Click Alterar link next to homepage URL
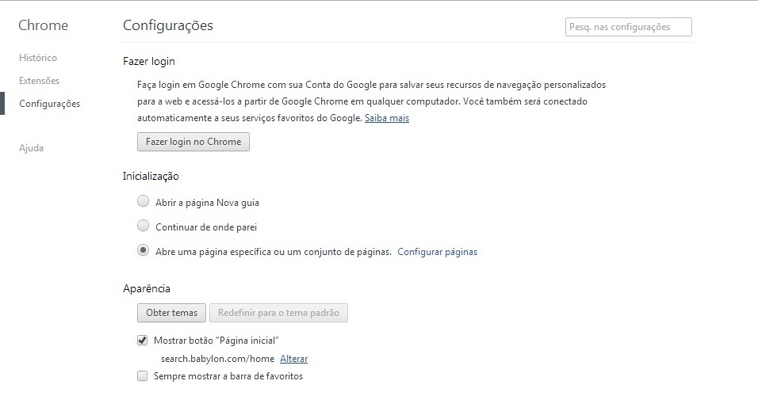 pos(294,359)
